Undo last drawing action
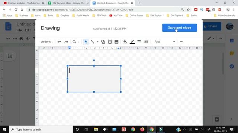The width and height of the screenshot is (238, 133). [x=59, y=42]
